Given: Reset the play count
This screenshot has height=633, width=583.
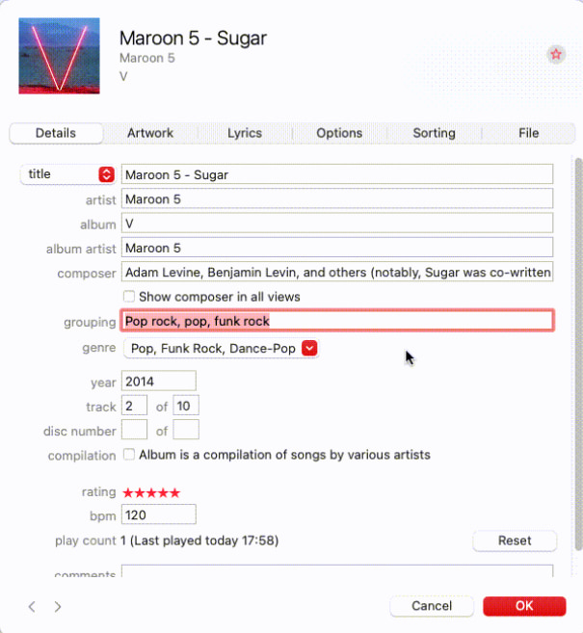Looking at the screenshot, I should coord(515,541).
